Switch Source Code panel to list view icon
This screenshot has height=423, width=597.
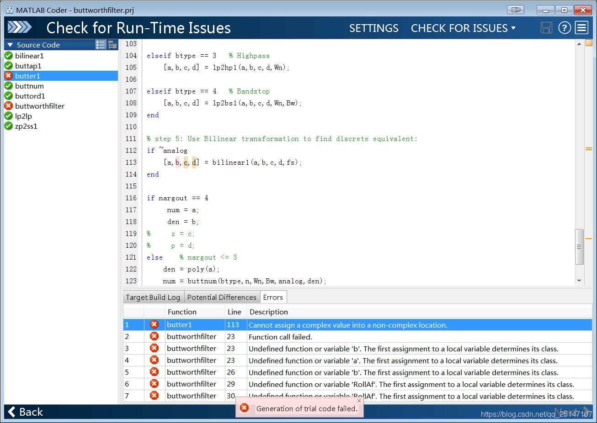(101, 45)
